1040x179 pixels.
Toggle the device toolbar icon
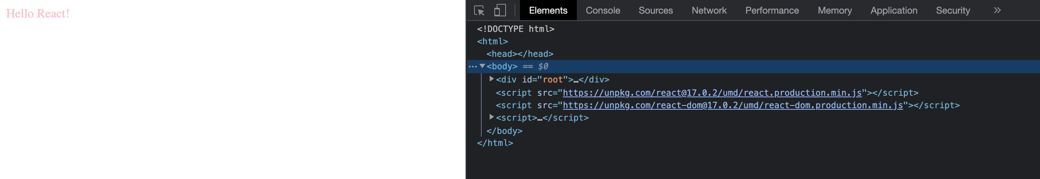coord(500,11)
